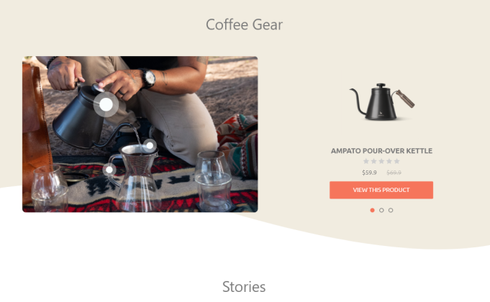Click the hotspot marker on the carafe handle

pyautogui.click(x=109, y=170)
